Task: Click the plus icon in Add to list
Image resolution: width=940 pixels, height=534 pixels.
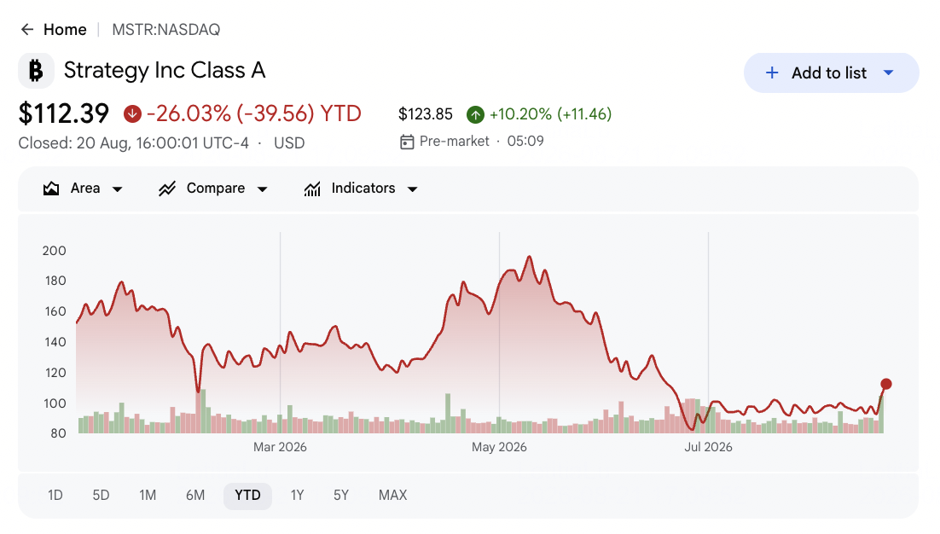Action: pyautogui.click(x=772, y=73)
